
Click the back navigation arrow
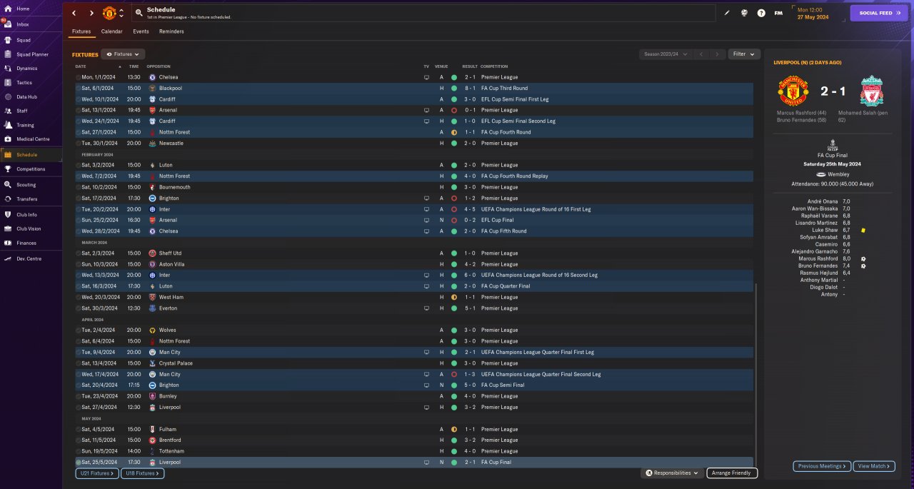point(74,13)
